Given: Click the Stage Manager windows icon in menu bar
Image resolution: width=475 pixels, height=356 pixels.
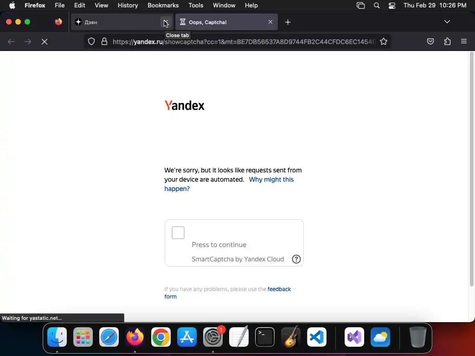Looking at the screenshot, I should click(360, 6).
